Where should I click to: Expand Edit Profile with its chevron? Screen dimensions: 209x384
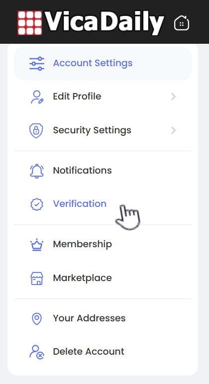pos(173,96)
